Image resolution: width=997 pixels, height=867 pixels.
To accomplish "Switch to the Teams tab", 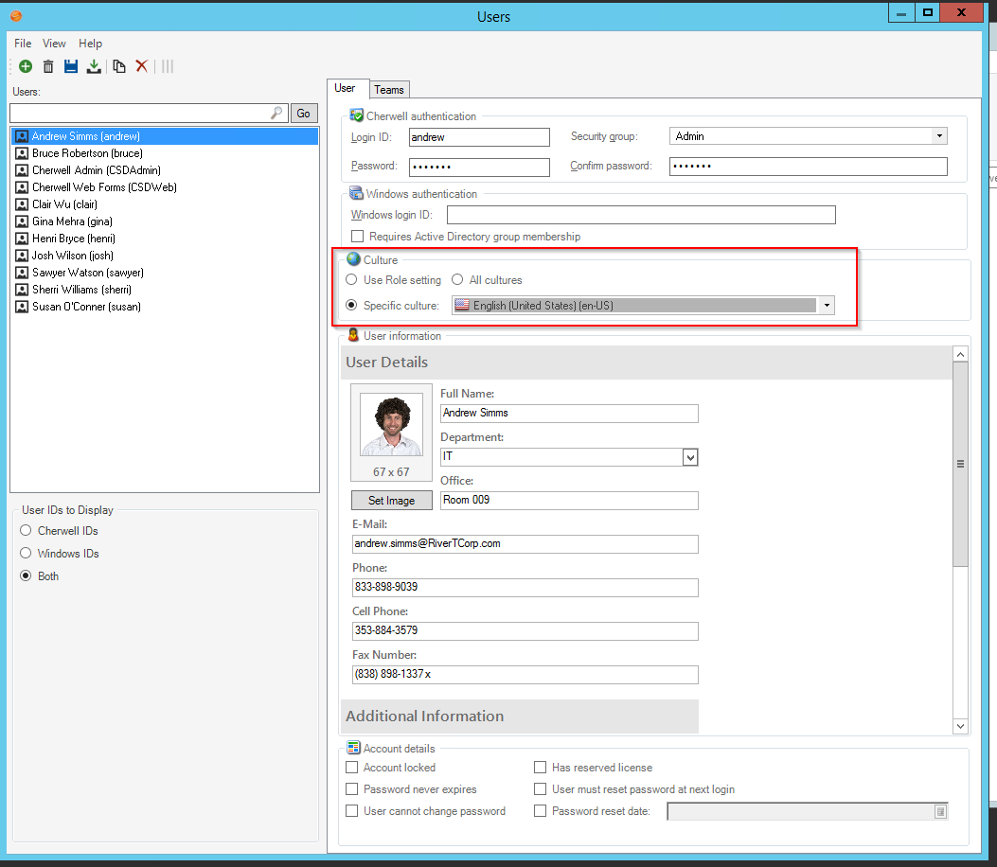I will 389,89.
